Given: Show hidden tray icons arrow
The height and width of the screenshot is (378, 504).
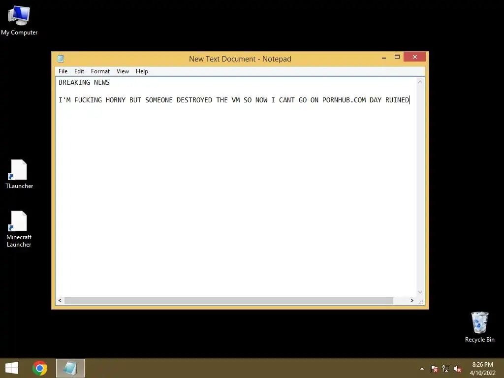Looking at the screenshot, I should 422,369.
